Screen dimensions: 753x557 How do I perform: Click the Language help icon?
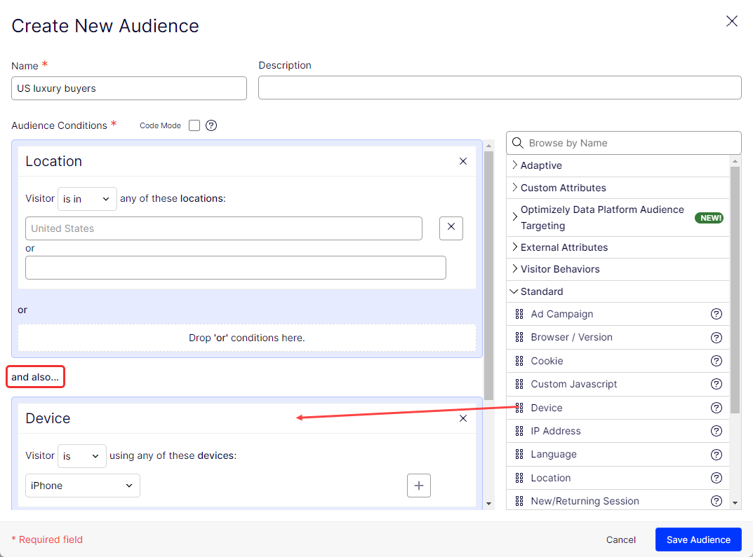(x=717, y=454)
